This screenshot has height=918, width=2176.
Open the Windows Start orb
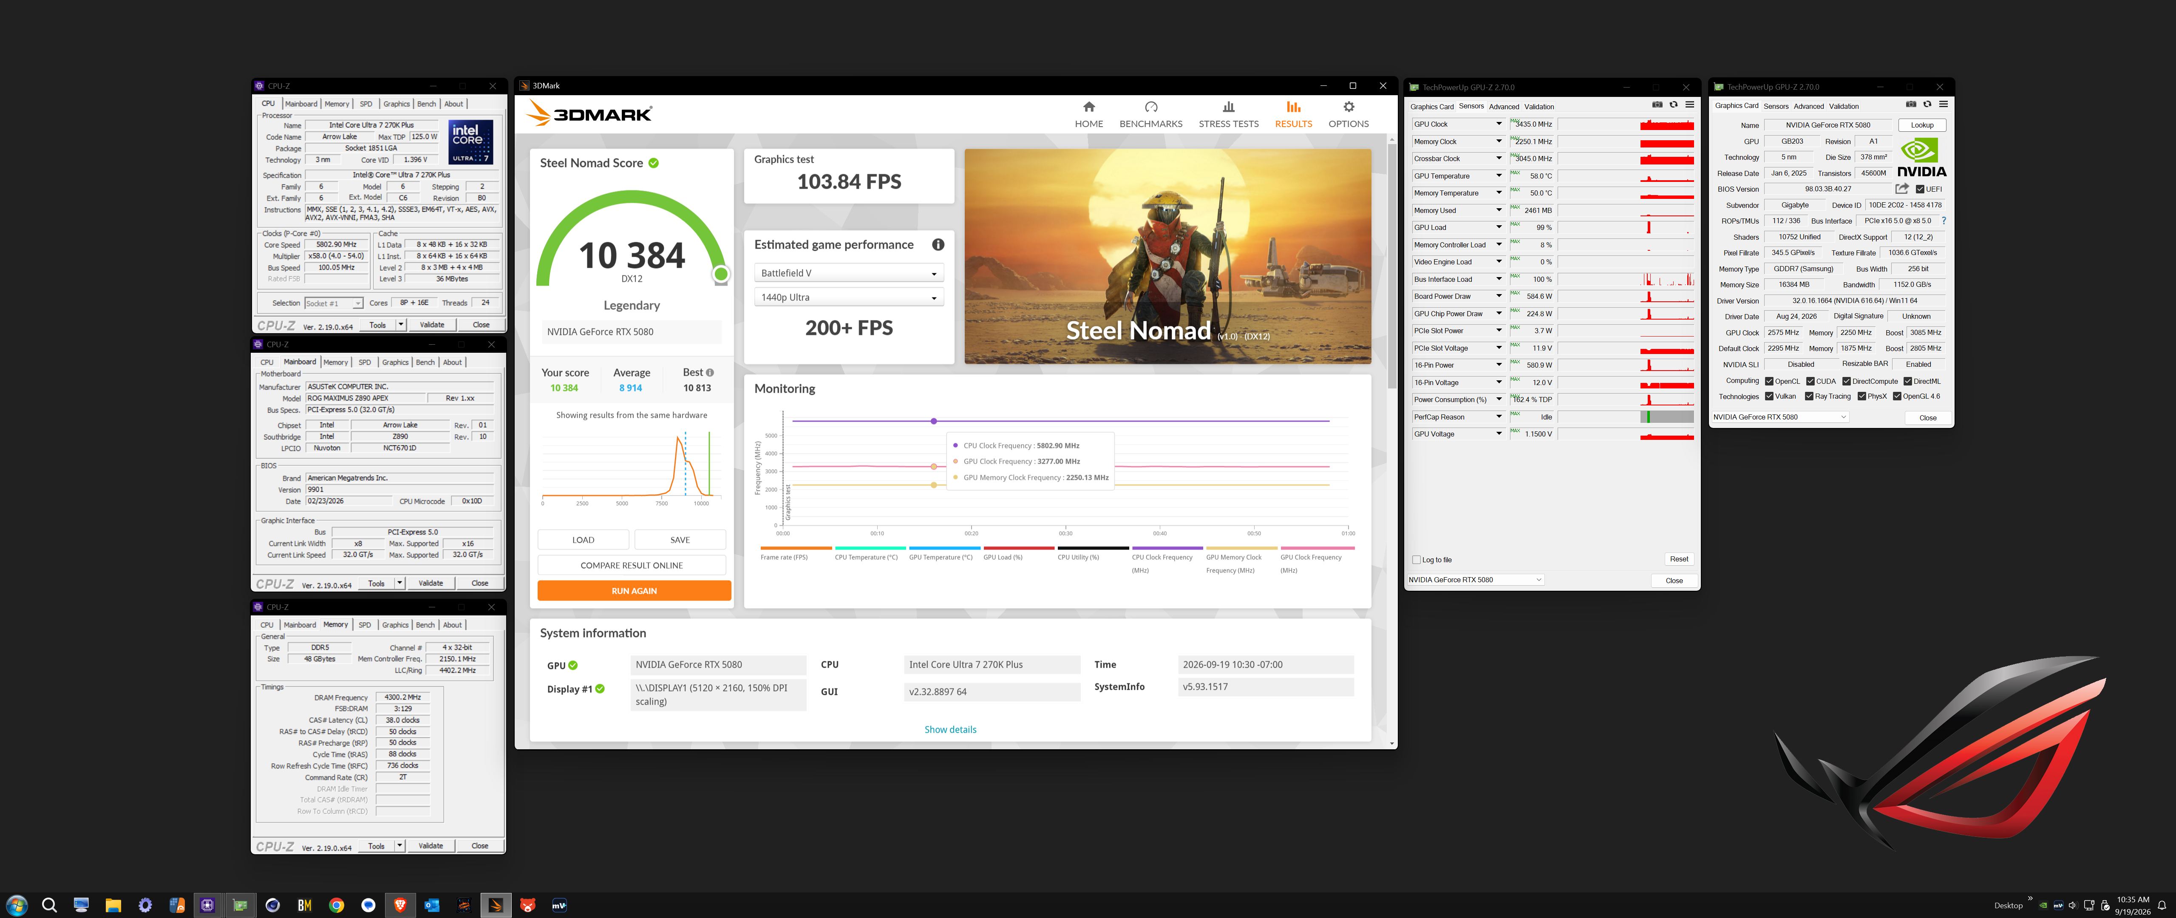17,905
